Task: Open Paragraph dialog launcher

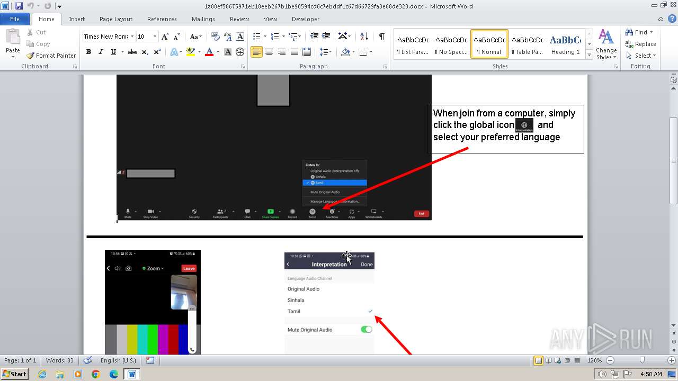Action: pos(387,67)
